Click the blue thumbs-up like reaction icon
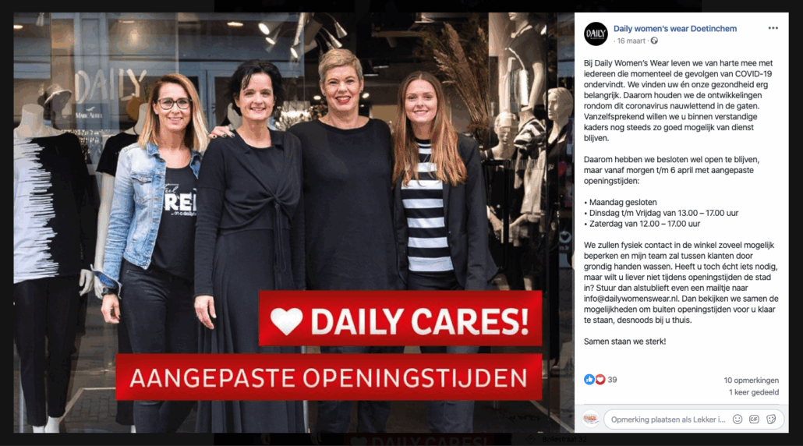 pos(589,380)
